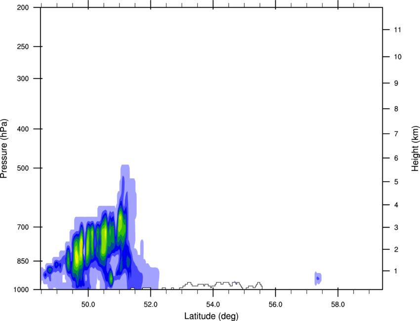Click the yellow contour core near latitude 49.7

pyautogui.click(x=77, y=258)
